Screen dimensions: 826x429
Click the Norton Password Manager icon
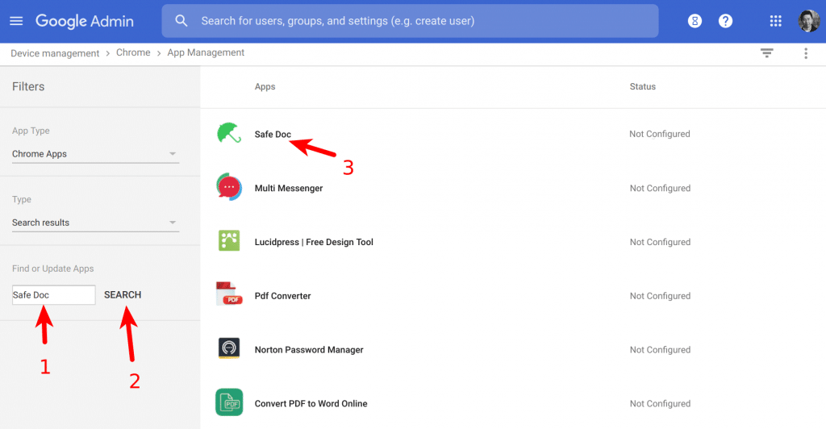point(229,348)
